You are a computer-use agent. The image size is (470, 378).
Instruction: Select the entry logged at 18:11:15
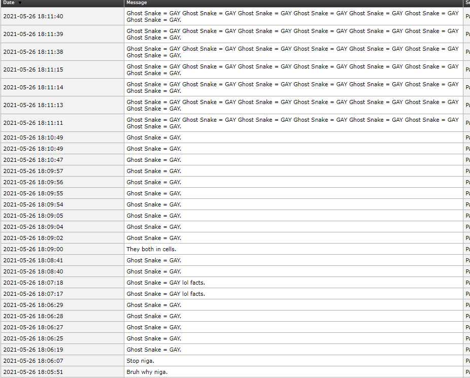click(x=33, y=70)
